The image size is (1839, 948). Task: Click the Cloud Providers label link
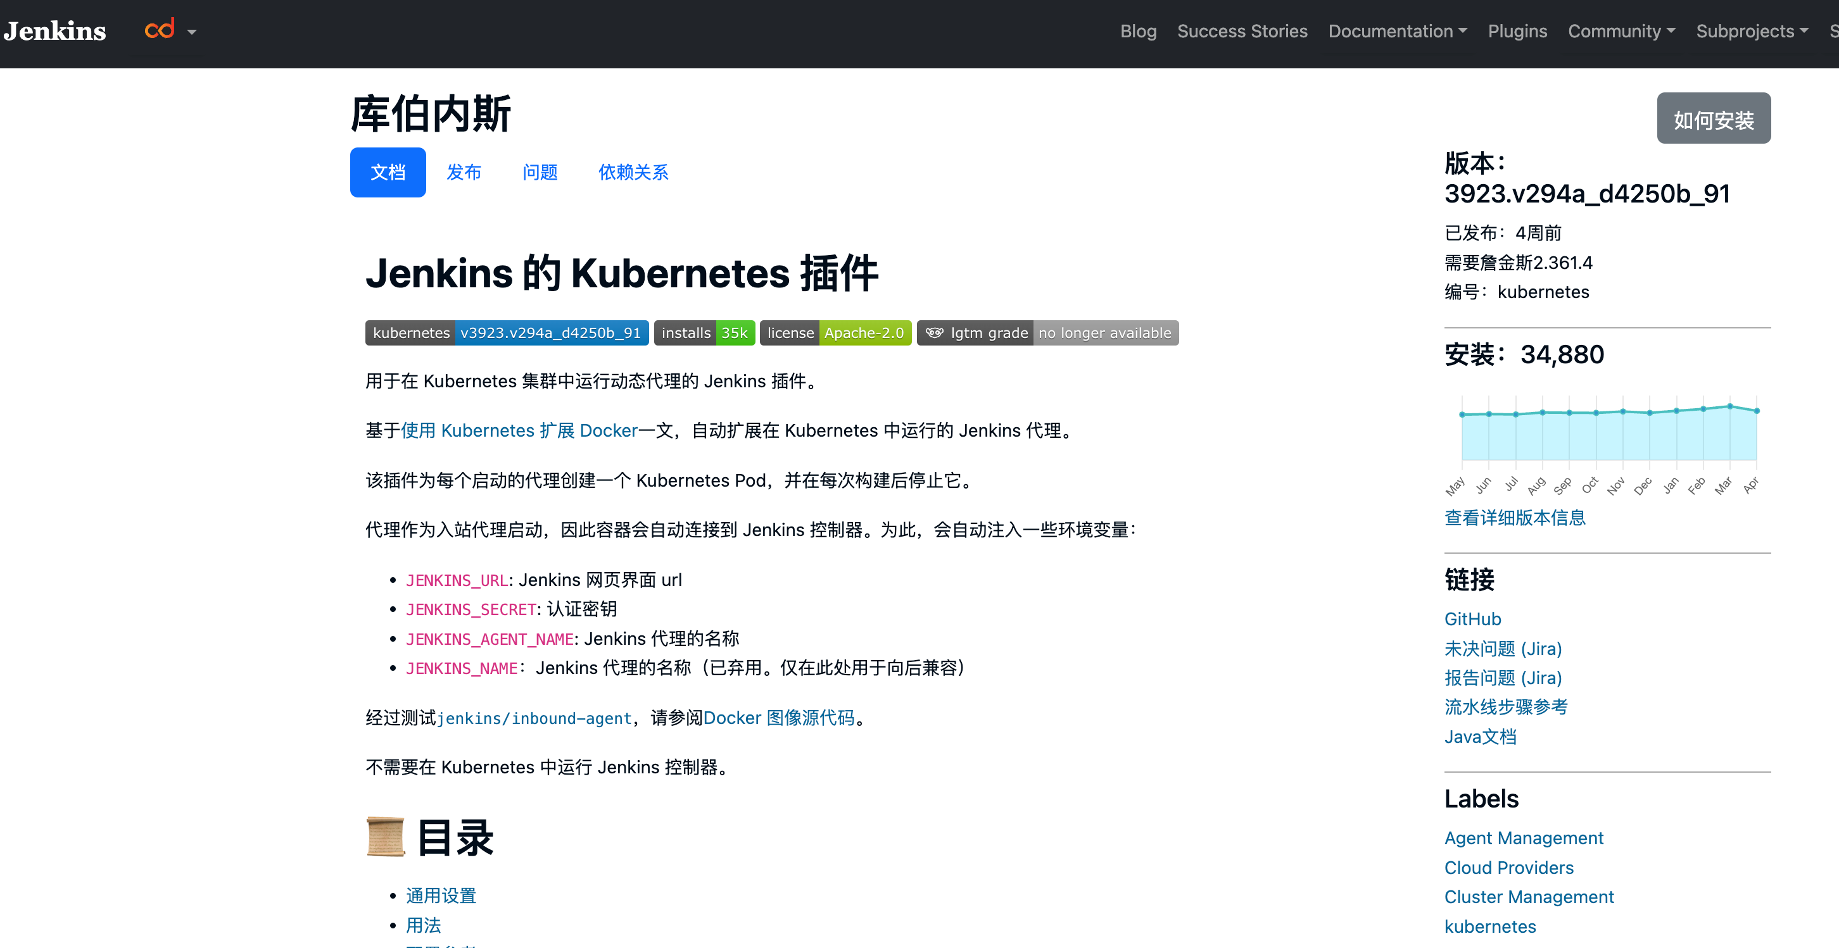[x=1508, y=868]
